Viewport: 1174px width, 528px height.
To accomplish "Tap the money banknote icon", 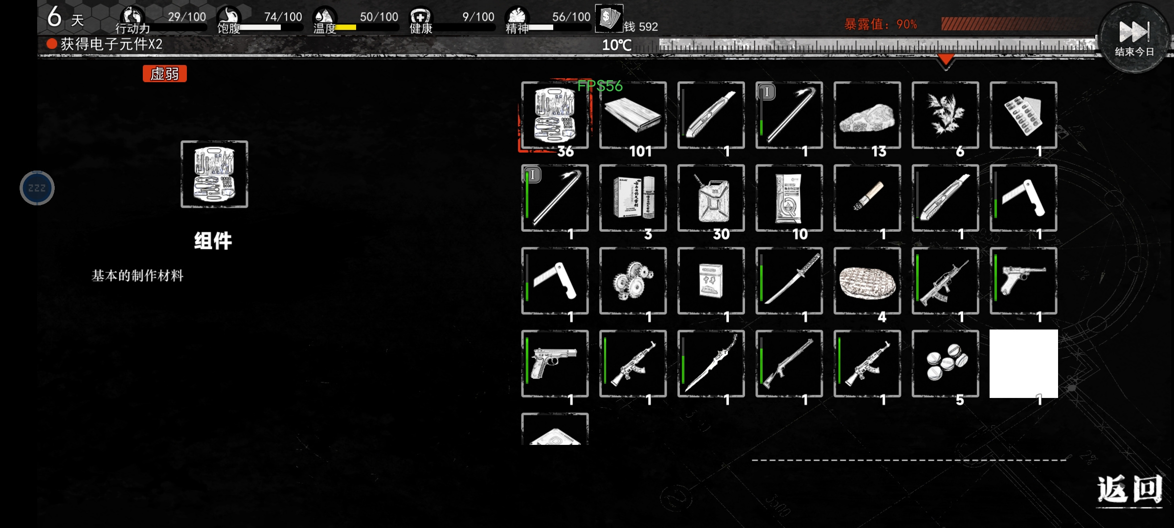I will (609, 19).
